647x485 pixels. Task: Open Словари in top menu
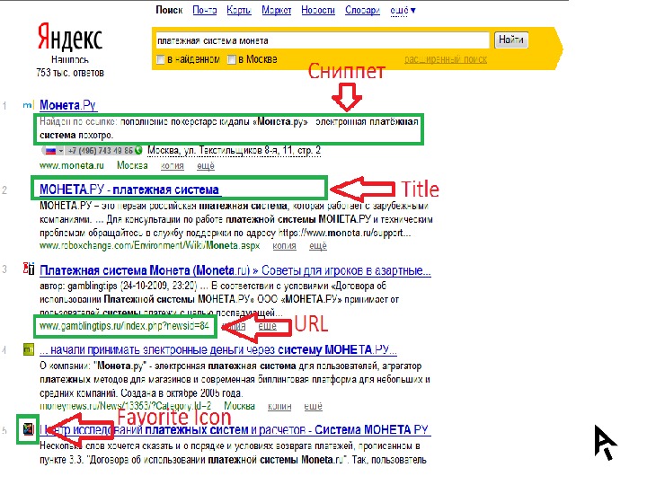362,10
